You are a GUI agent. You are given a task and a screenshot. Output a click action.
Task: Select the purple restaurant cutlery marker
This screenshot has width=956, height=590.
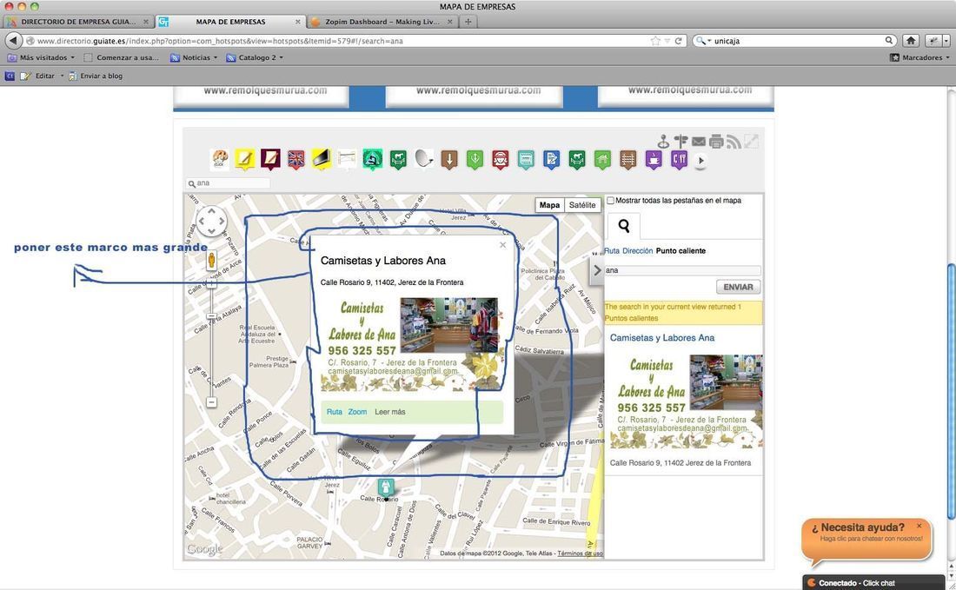coord(680,159)
